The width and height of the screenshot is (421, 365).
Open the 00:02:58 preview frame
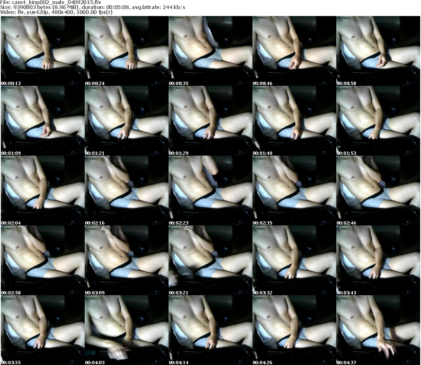coord(43,260)
